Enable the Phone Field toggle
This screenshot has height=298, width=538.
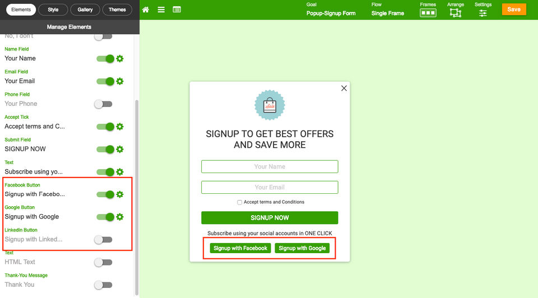103,104
